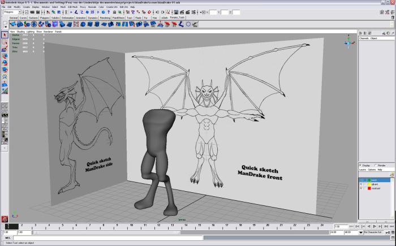Choose the Paint Selection tool
This screenshot has width=396, height=246.
tap(5, 49)
